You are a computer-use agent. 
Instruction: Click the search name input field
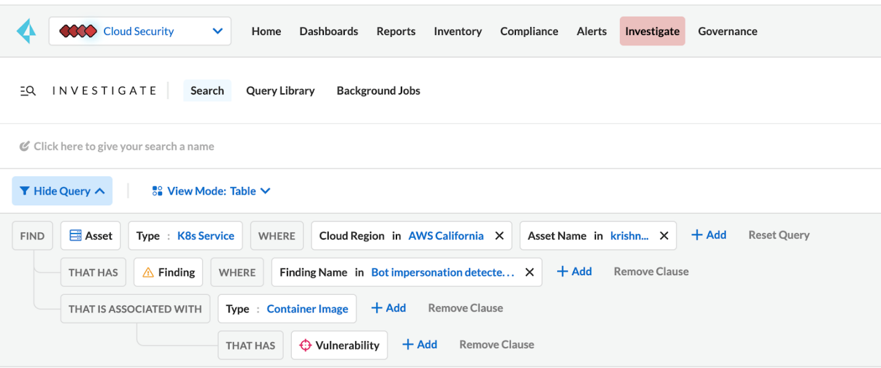click(123, 146)
